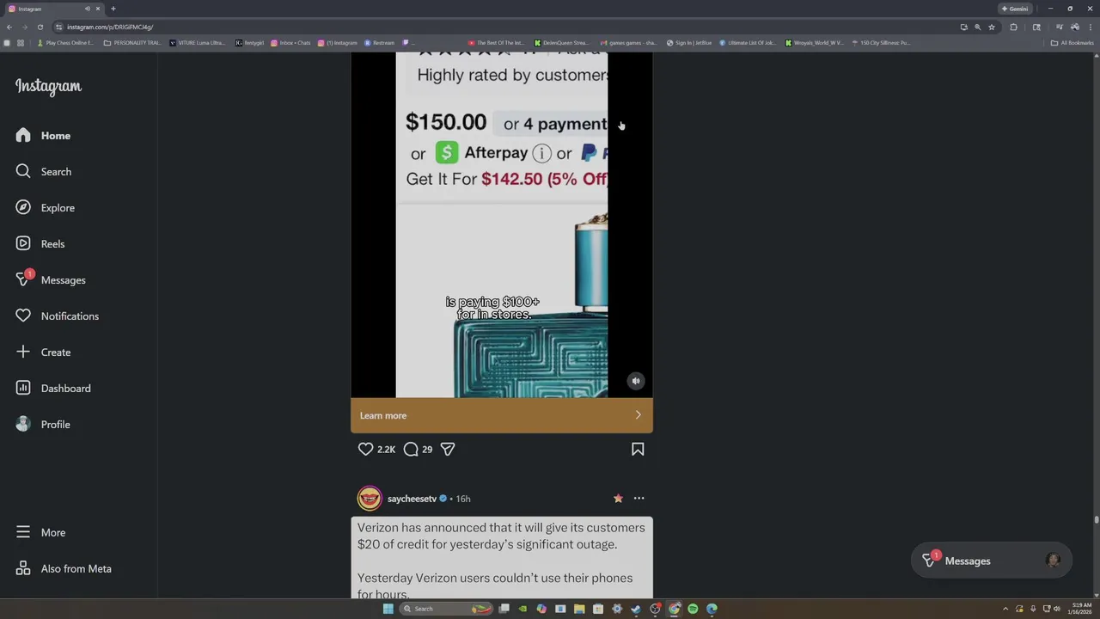Image resolution: width=1100 pixels, height=619 pixels.
Task: Open saycheesetv profile picture
Action: (370, 499)
